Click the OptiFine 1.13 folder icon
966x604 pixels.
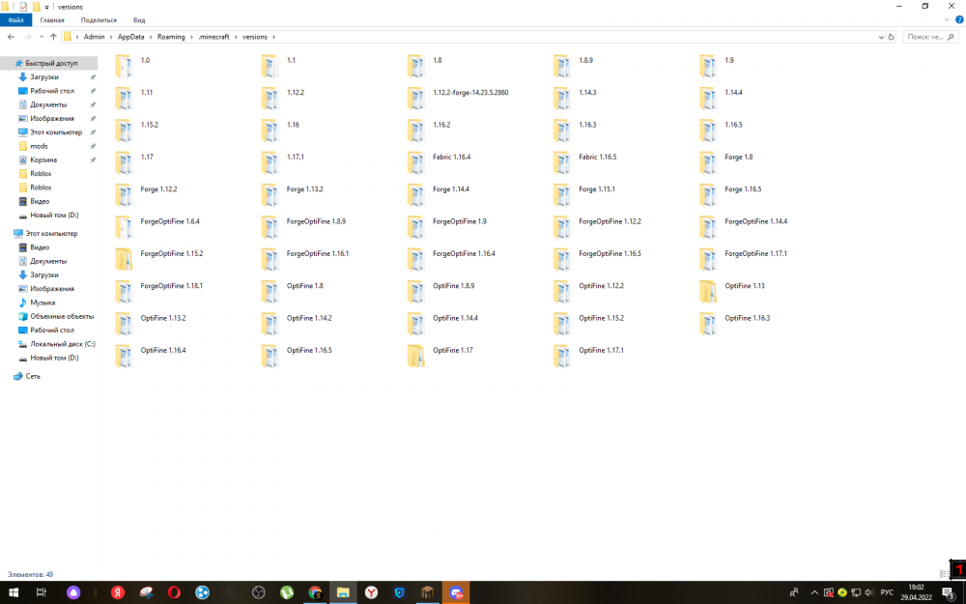(708, 292)
